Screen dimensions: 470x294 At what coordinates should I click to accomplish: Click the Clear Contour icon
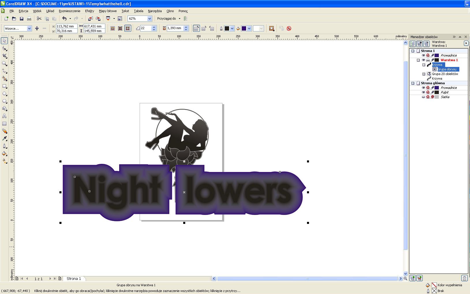pyautogui.click(x=289, y=28)
